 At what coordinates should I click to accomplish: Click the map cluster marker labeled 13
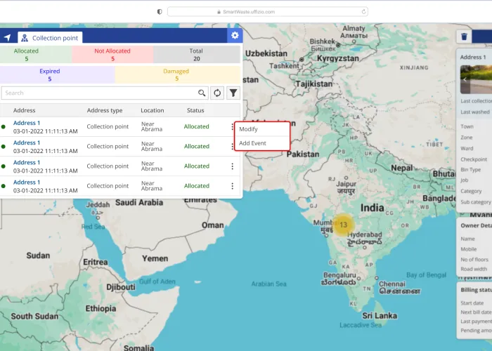[342, 225]
